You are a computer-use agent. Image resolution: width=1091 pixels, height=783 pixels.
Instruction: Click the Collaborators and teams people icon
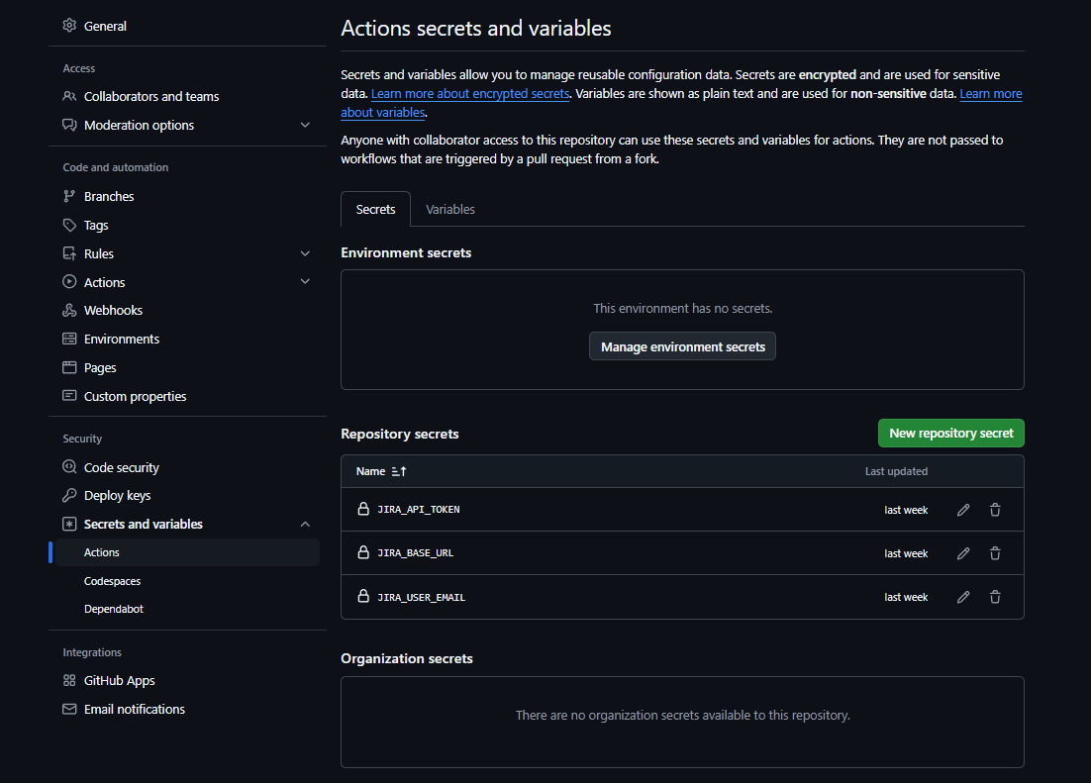[69, 96]
